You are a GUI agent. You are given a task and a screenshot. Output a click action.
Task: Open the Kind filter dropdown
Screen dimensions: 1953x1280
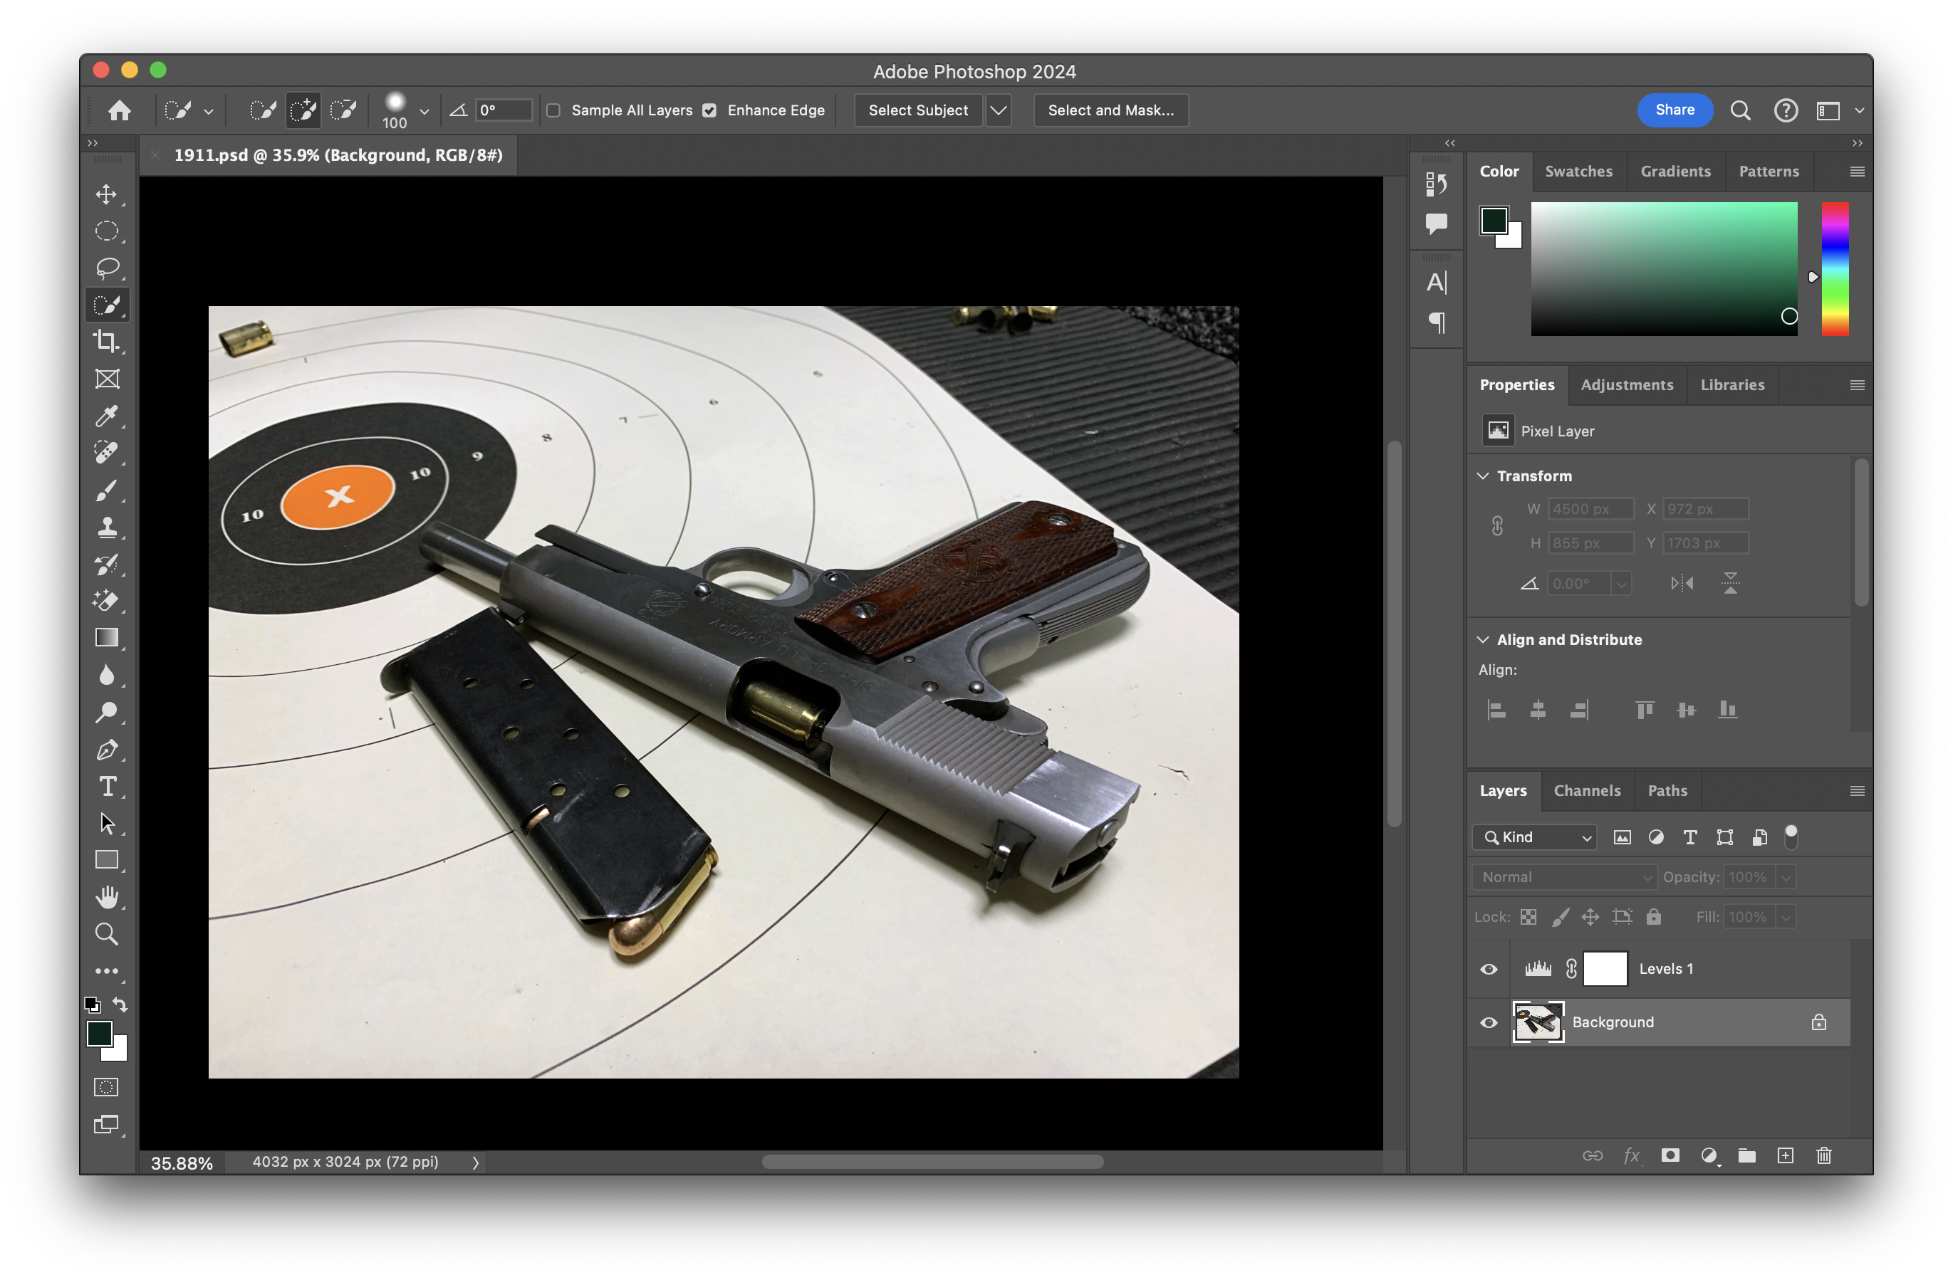coord(1534,837)
